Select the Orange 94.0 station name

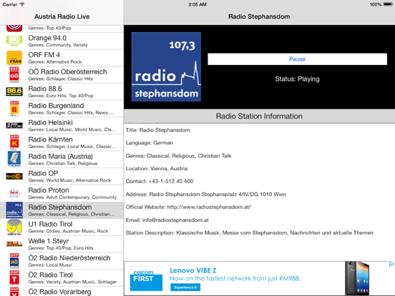click(47, 38)
